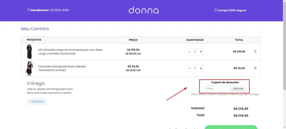The height and width of the screenshot is (129, 286).
Task: Click the TOTAL column header
Action: tap(239, 40)
